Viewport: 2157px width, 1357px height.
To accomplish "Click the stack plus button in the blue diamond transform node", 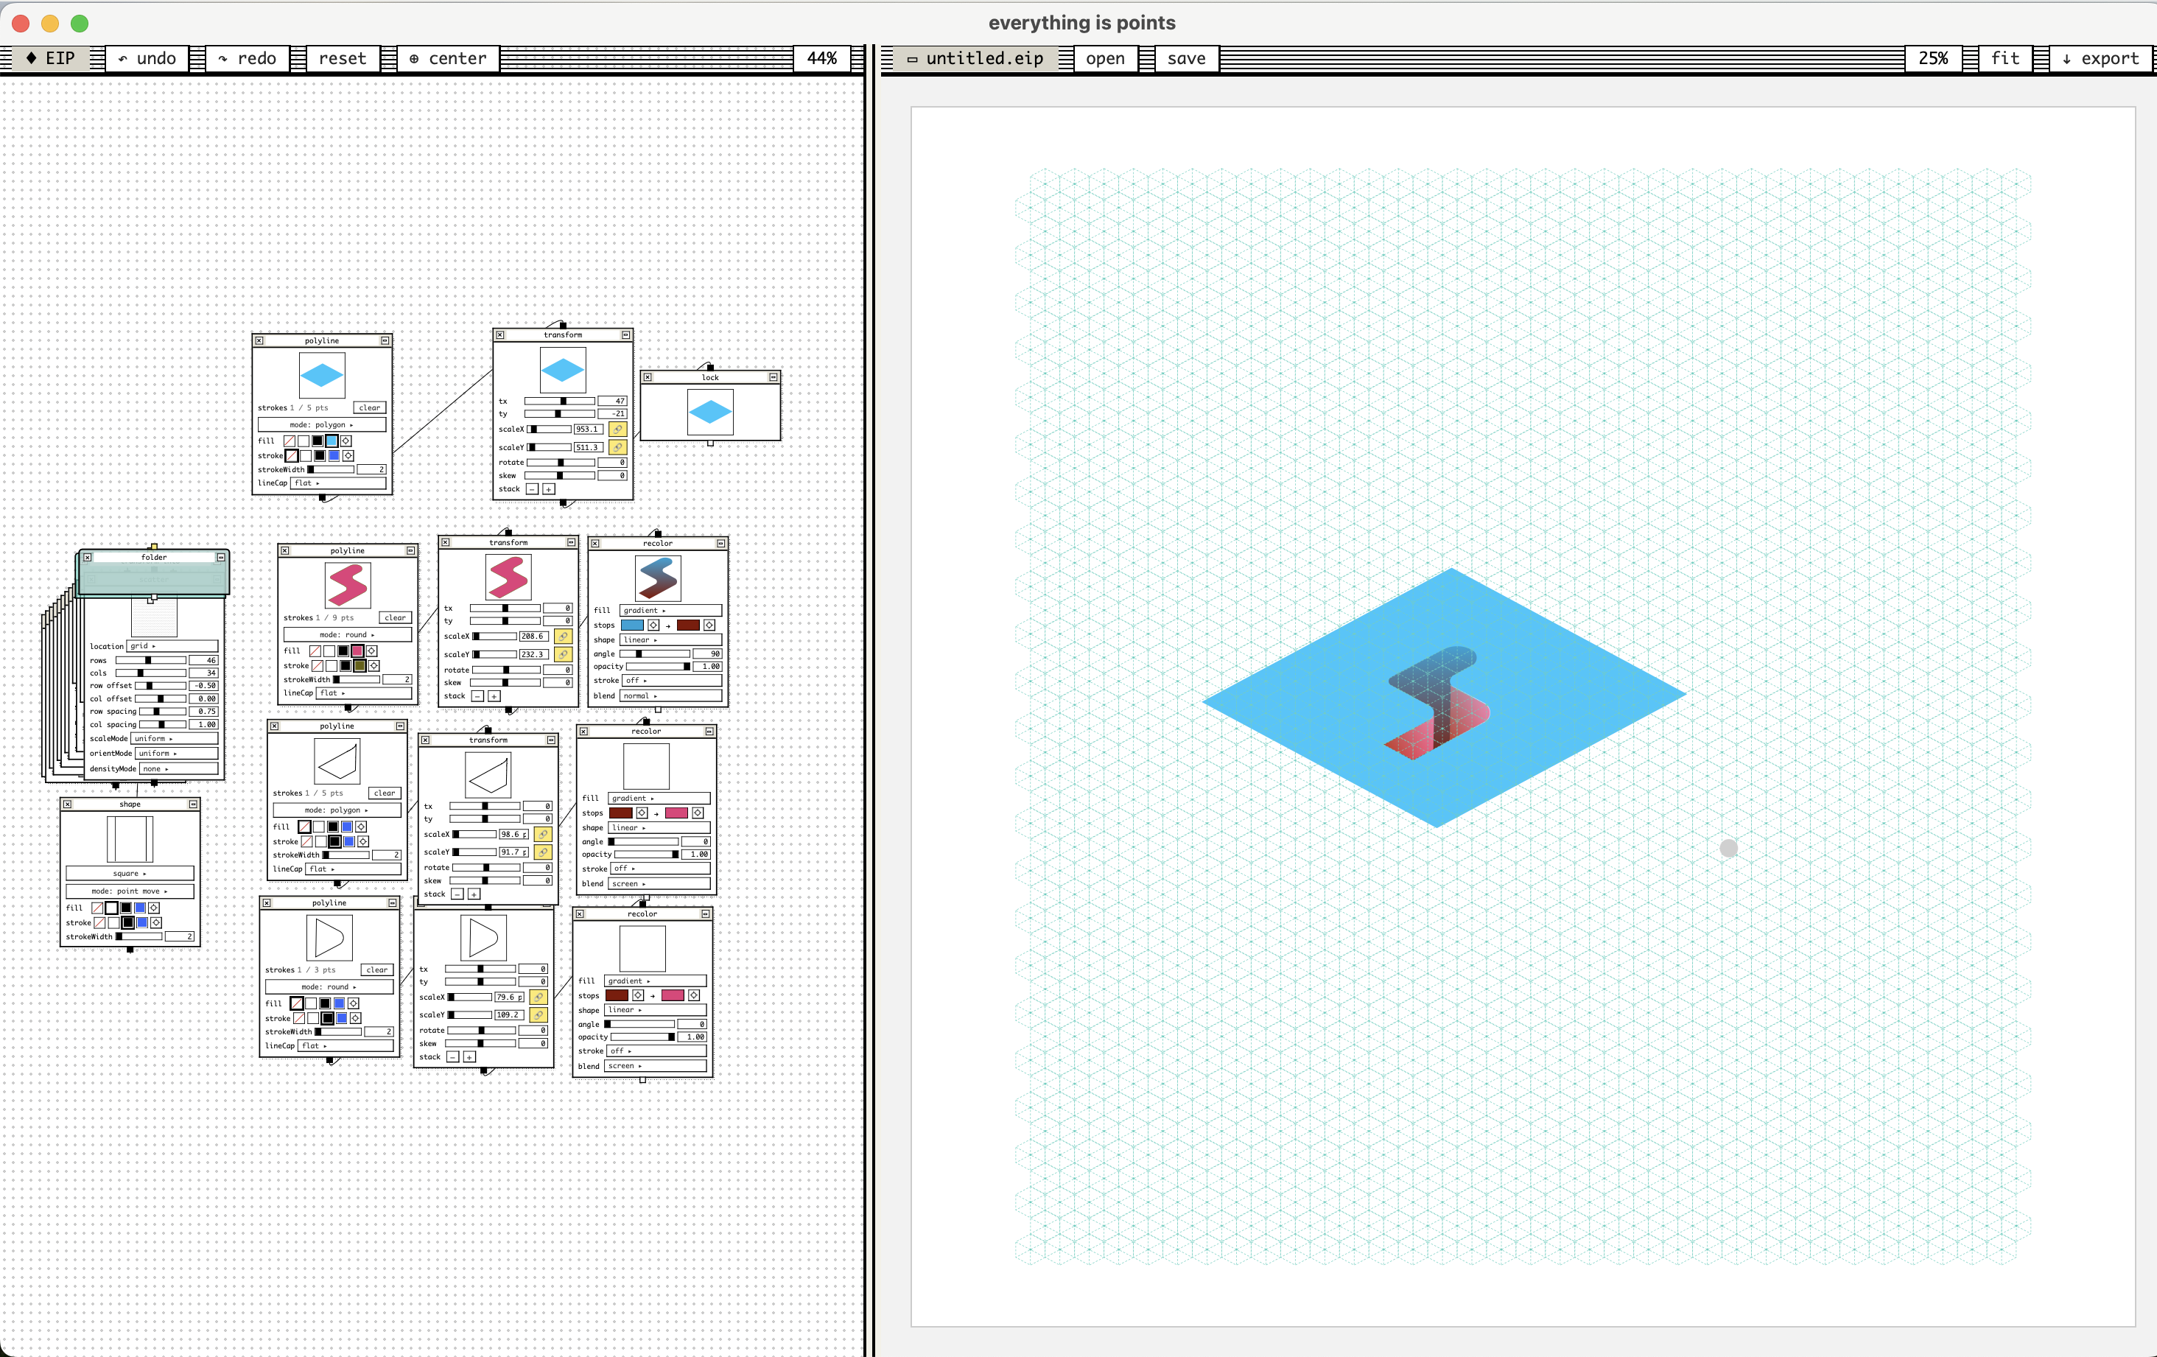I will point(548,489).
